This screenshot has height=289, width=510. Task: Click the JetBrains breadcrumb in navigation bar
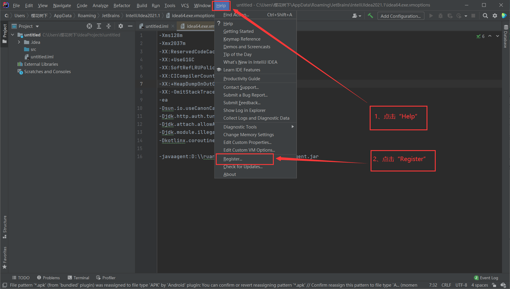pos(111,16)
